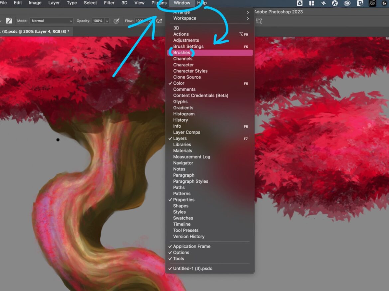
Task: Open Creative Cloud from the menu bar
Action: pyautogui.click(x=347, y=3)
